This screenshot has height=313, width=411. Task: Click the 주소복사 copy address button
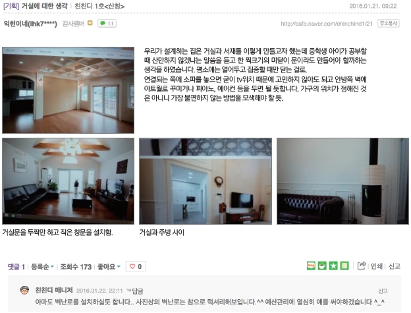click(389, 23)
